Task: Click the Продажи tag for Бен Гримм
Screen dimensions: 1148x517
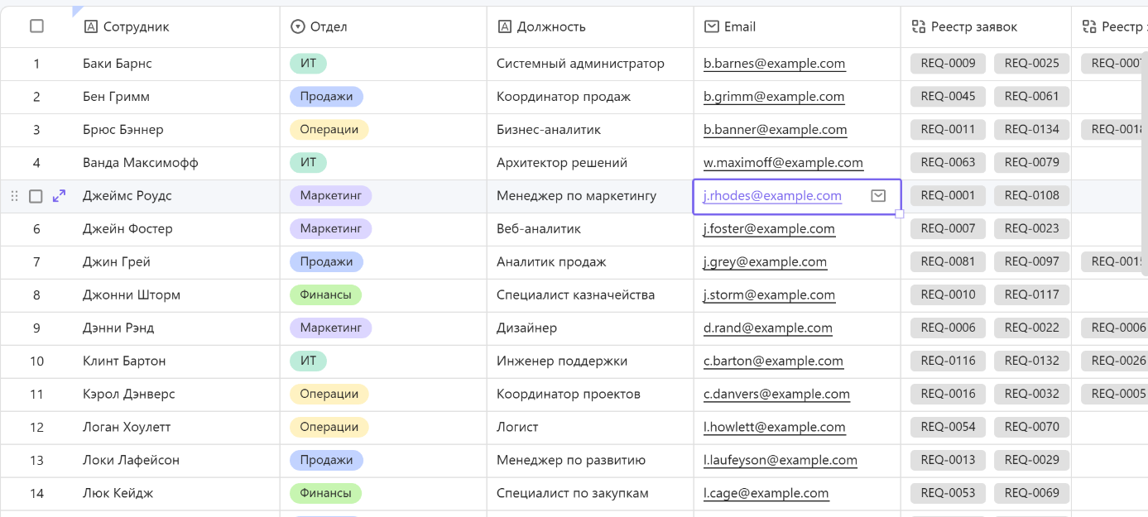Action: pos(326,97)
